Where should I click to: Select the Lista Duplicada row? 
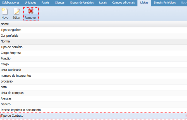pyautogui.click(x=11, y=70)
